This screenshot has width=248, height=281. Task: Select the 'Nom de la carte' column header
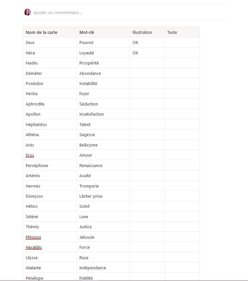(50, 32)
